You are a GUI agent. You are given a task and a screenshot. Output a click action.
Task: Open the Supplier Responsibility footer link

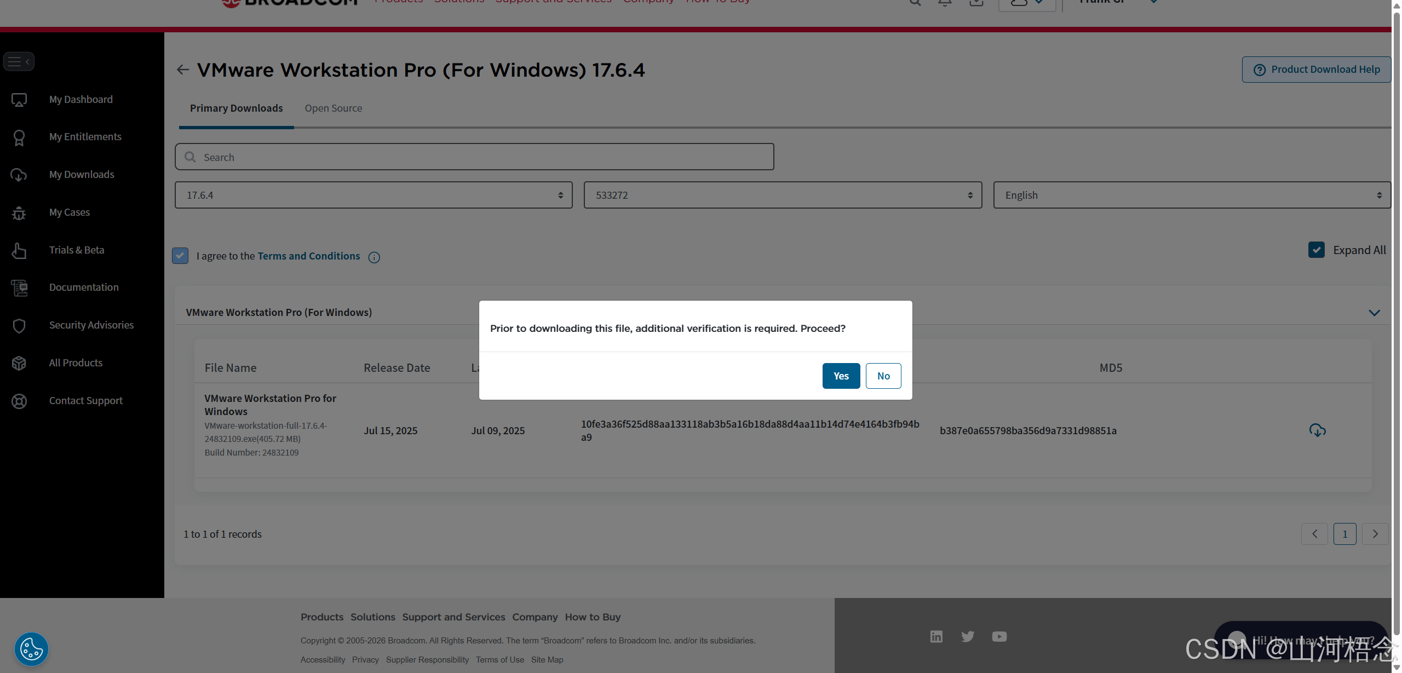(x=427, y=660)
